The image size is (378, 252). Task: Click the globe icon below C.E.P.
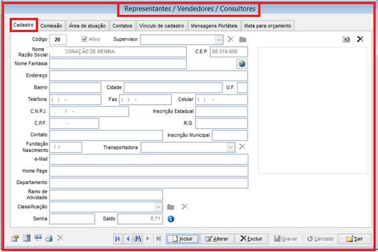tap(242, 64)
